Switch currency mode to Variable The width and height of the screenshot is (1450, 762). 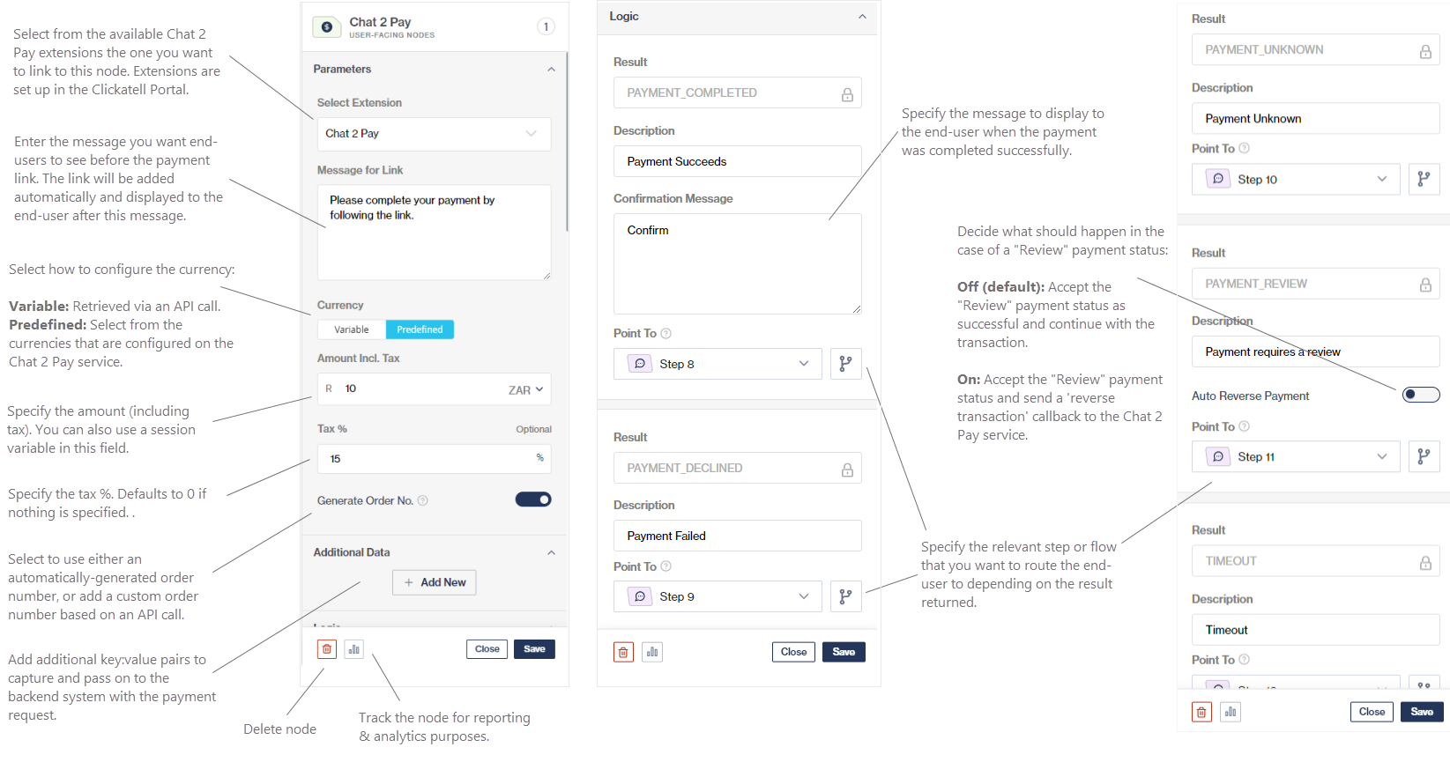click(x=352, y=329)
